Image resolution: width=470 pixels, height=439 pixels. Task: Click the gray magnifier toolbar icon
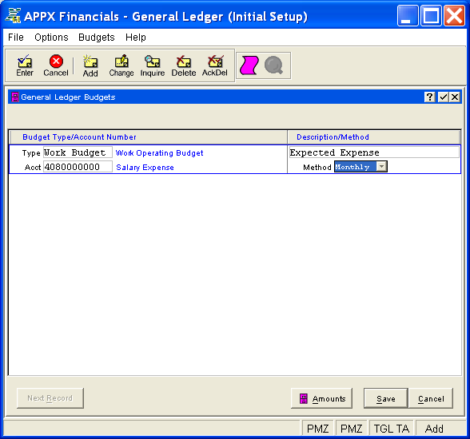(x=273, y=65)
